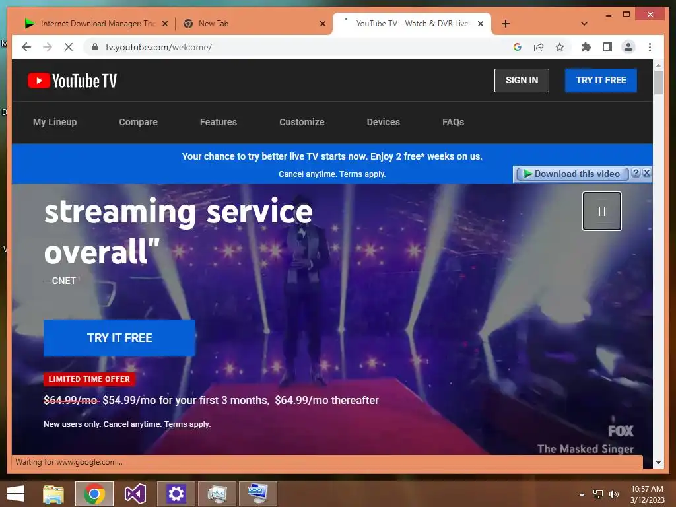This screenshot has width=676, height=507.
Task: Click the page scrollbar down arrow
Action: coord(658,463)
